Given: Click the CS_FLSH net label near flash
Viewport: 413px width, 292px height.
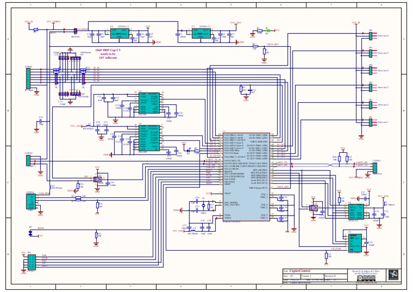Looking at the screenshot, I should click(x=336, y=248).
